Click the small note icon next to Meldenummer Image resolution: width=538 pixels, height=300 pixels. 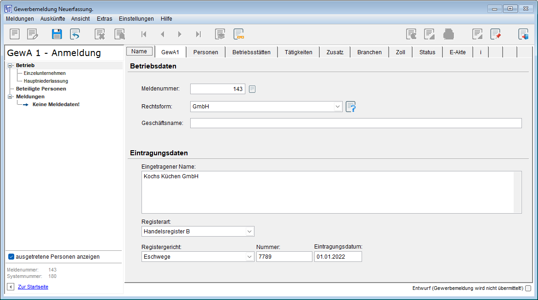(x=252, y=89)
